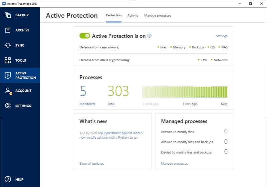Switch to the Activity tab

(x=132, y=15)
